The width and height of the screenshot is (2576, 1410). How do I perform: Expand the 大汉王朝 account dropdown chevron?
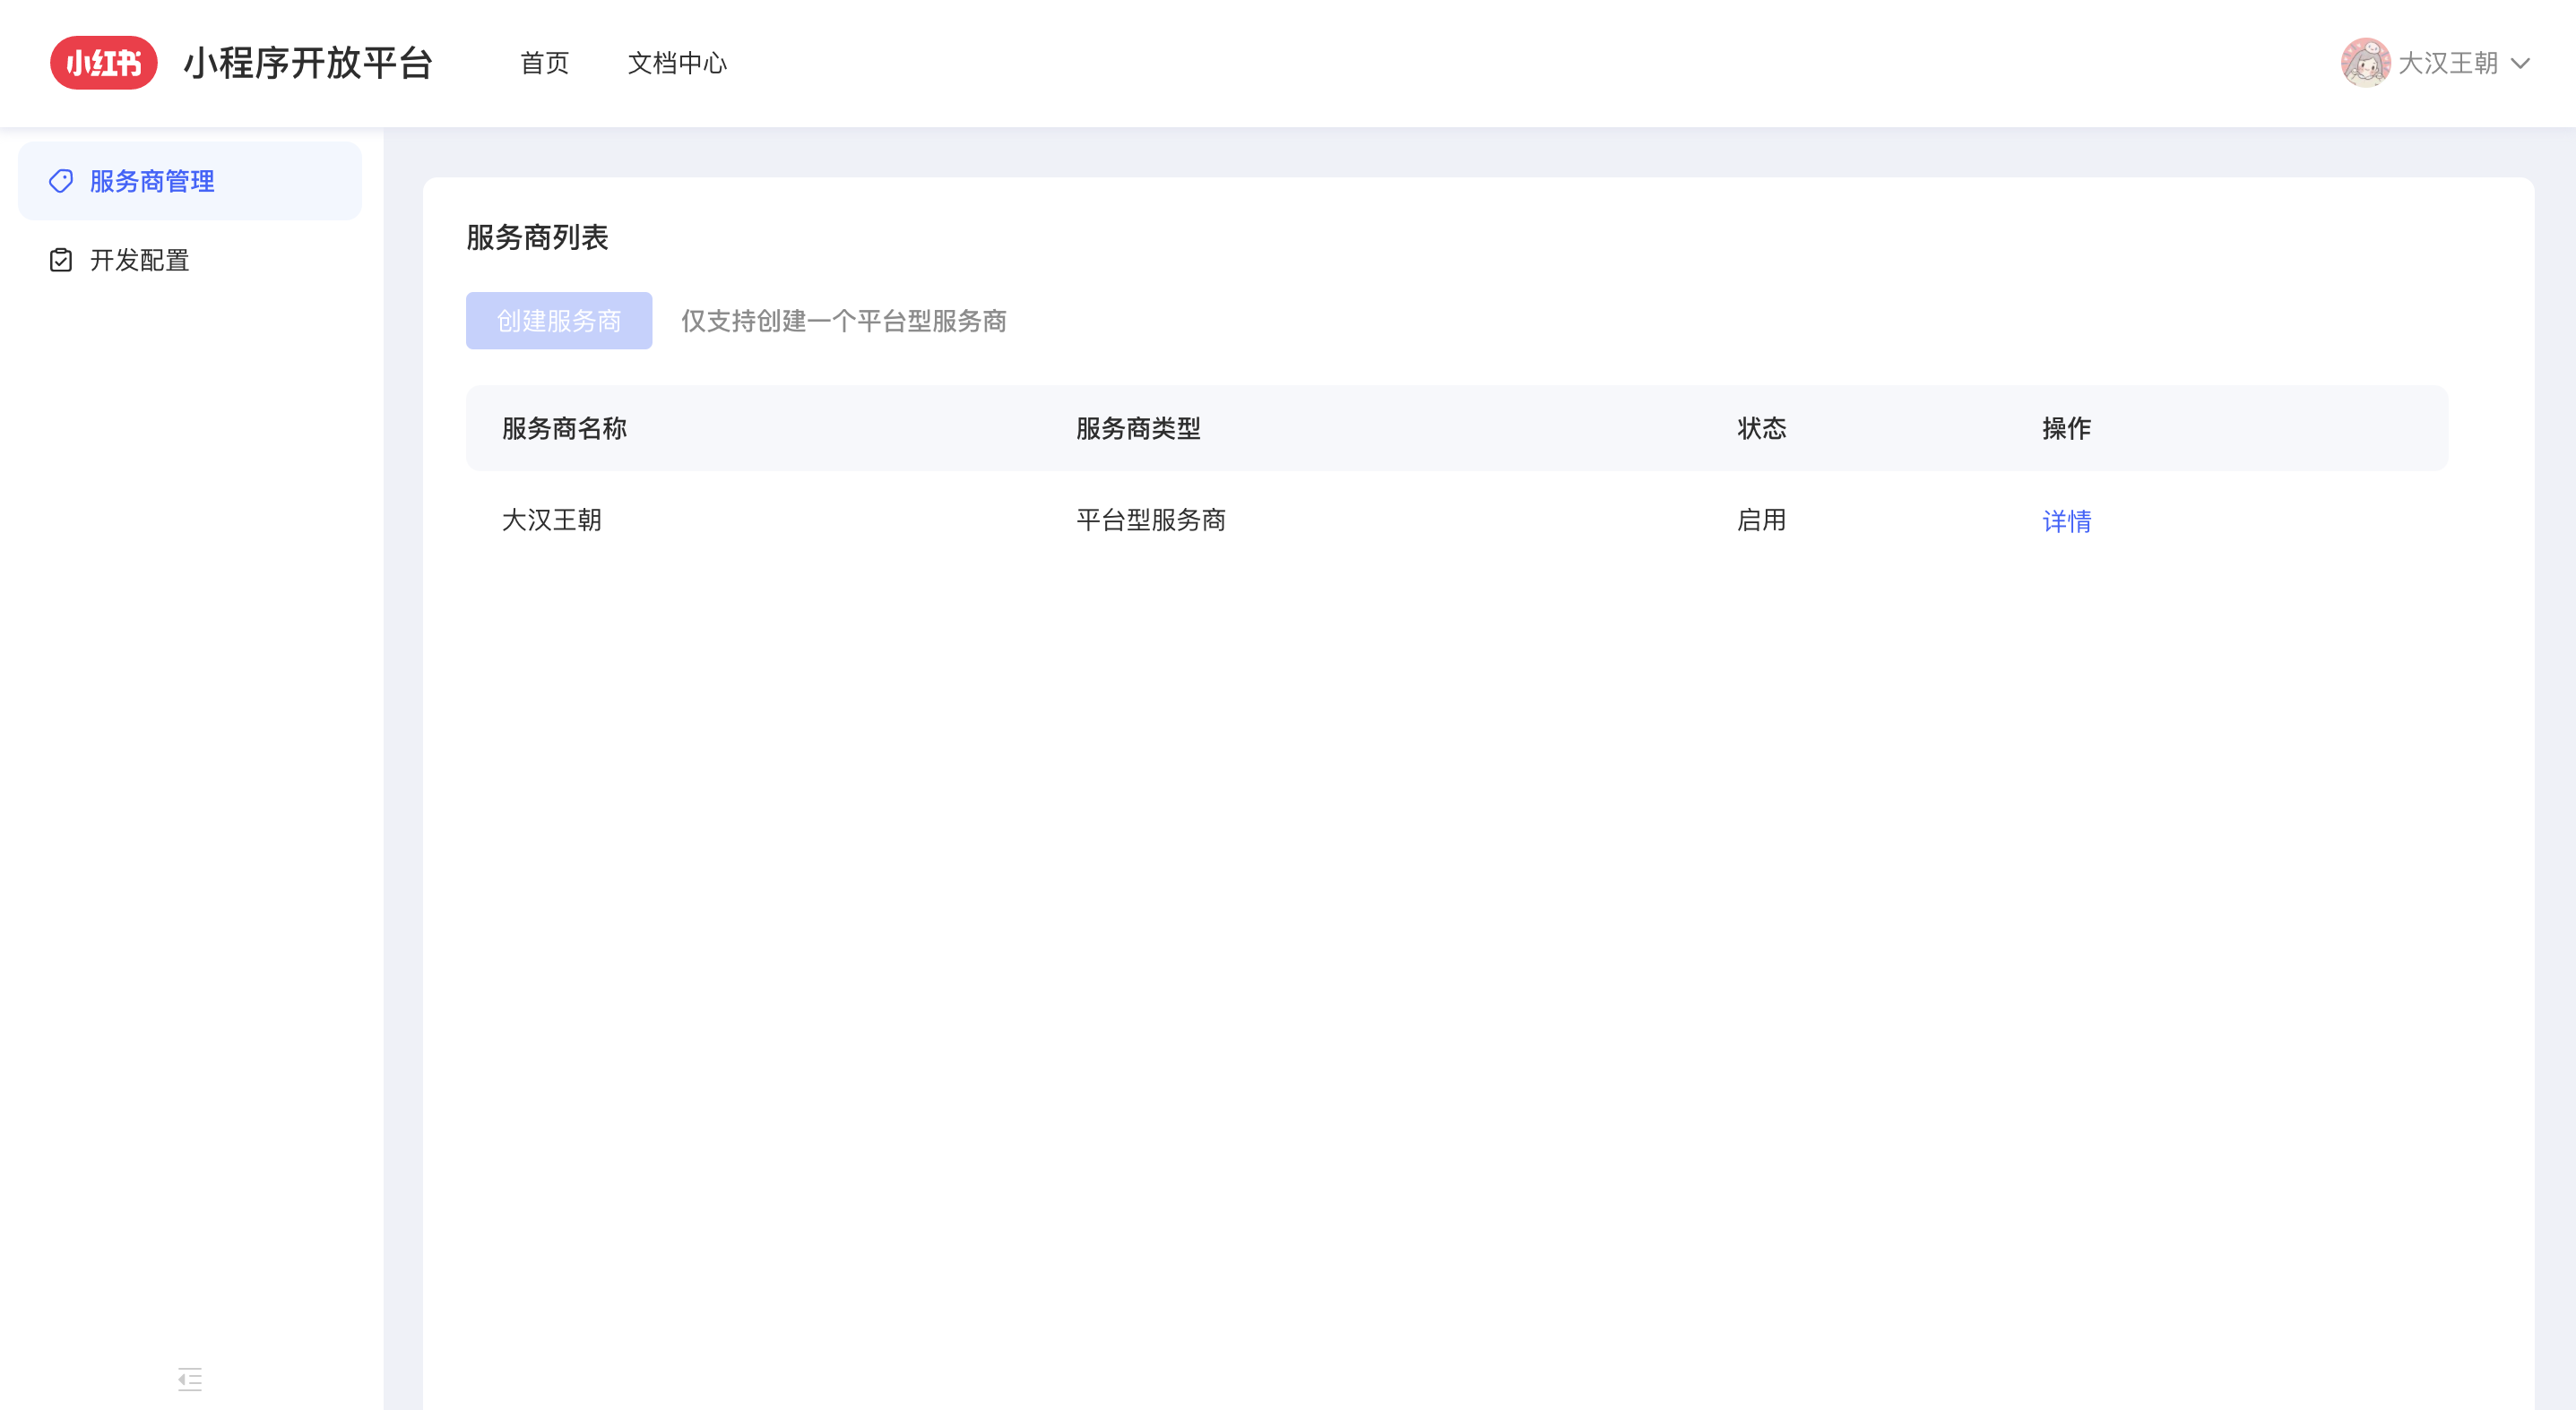pos(2520,64)
